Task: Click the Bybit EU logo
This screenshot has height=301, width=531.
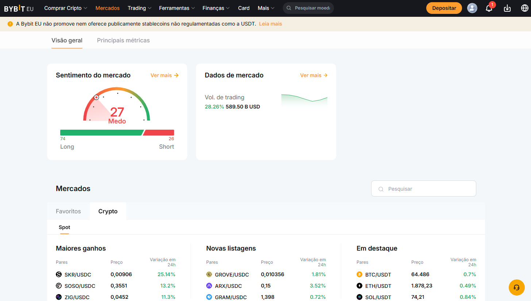Action: (x=19, y=8)
